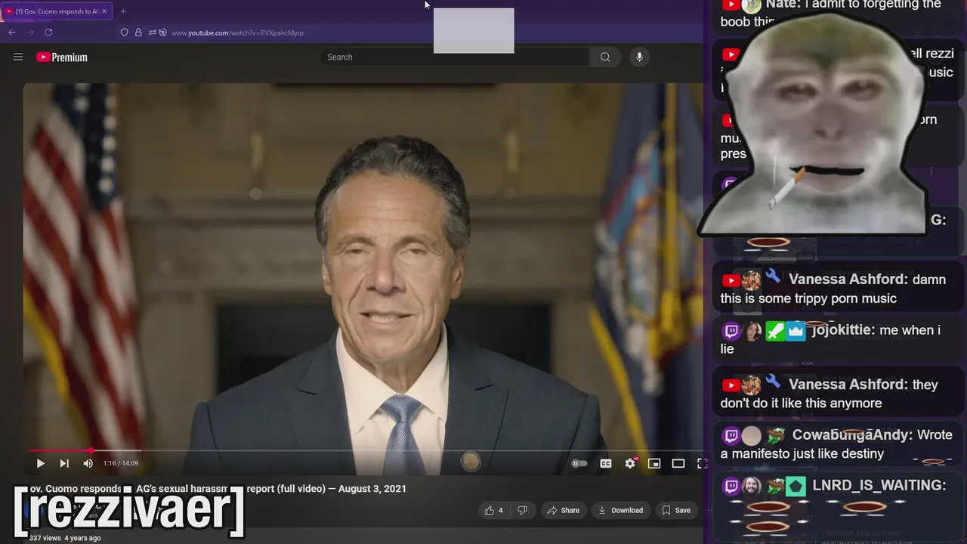Click the 337 views 4 years ago text
Screen dimensions: 967x544
[x=64, y=538]
